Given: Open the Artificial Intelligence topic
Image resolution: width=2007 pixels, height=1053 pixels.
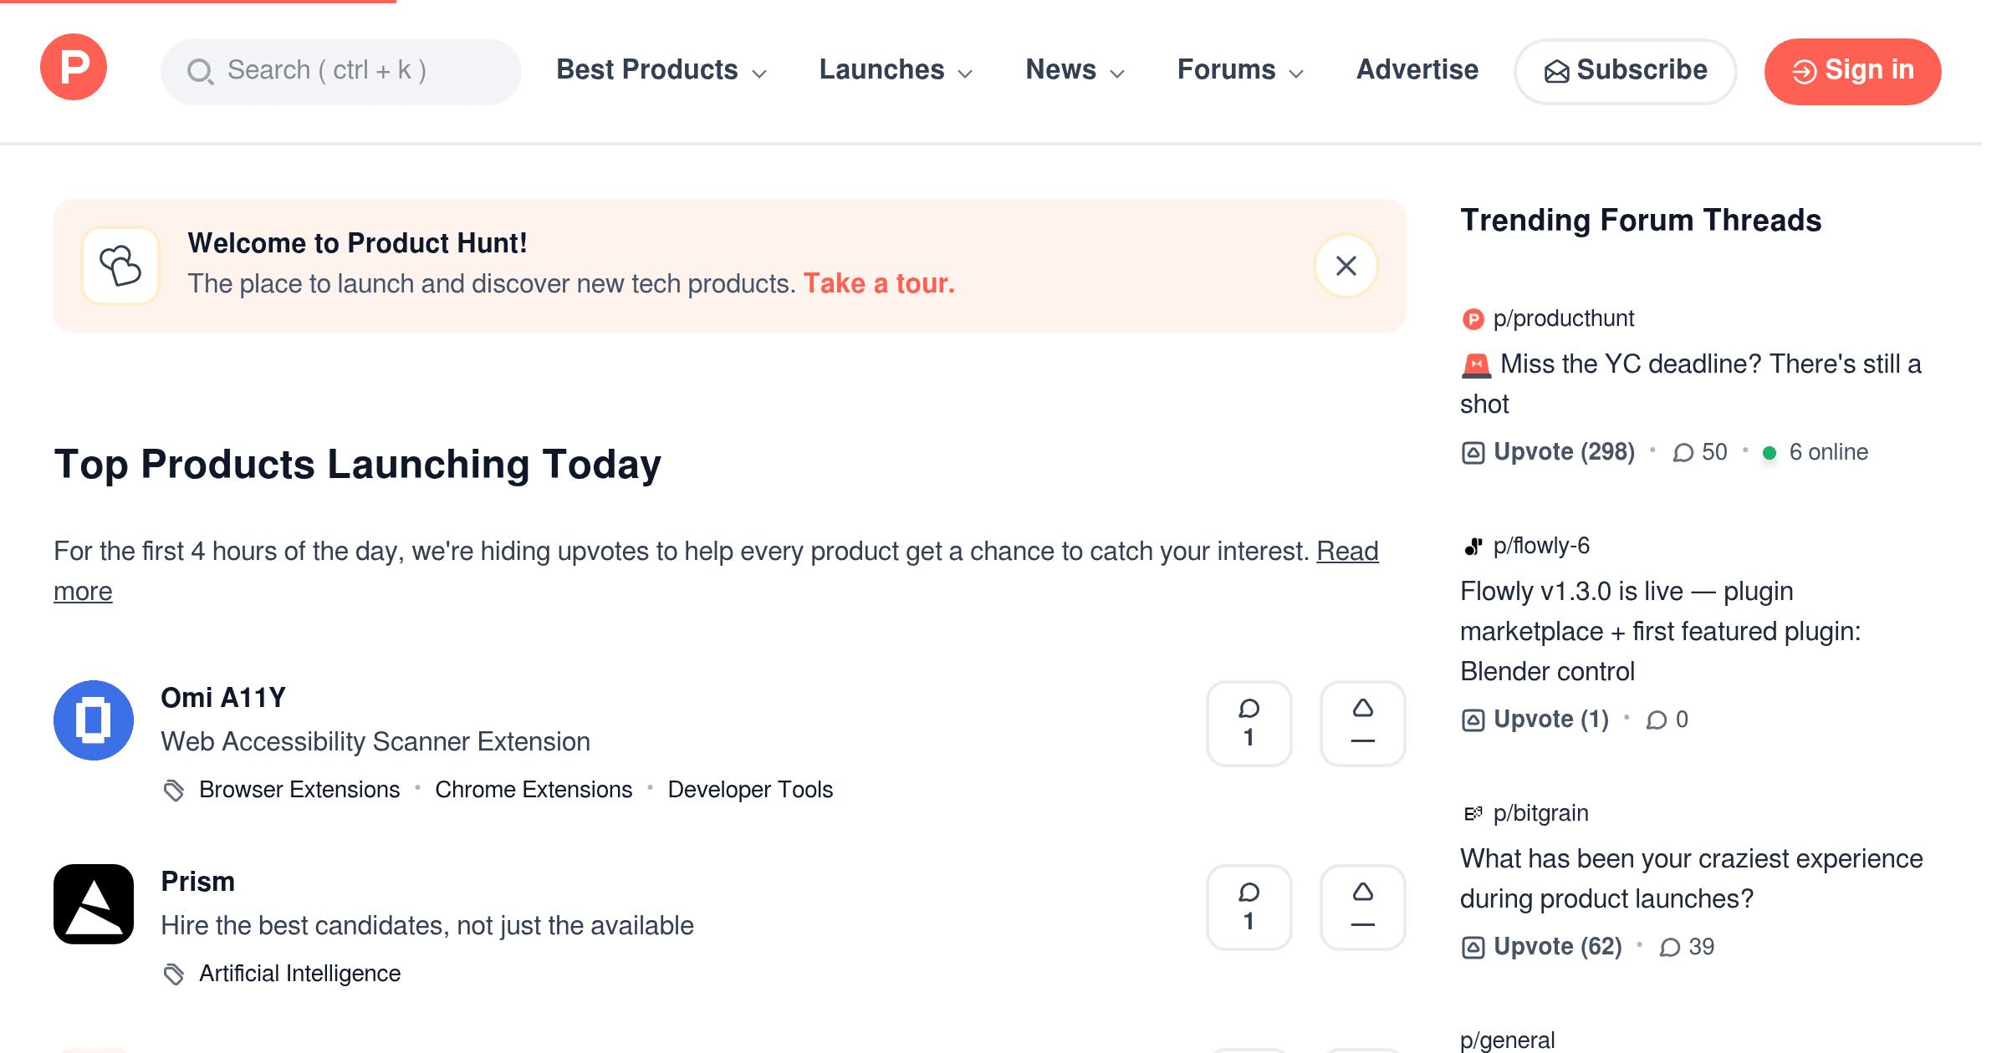Looking at the screenshot, I should point(299,974).
